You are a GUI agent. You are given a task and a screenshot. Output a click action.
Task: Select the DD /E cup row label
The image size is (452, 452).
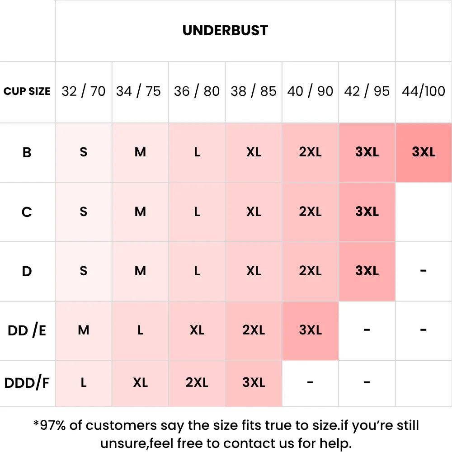click(x=27, y=331)
